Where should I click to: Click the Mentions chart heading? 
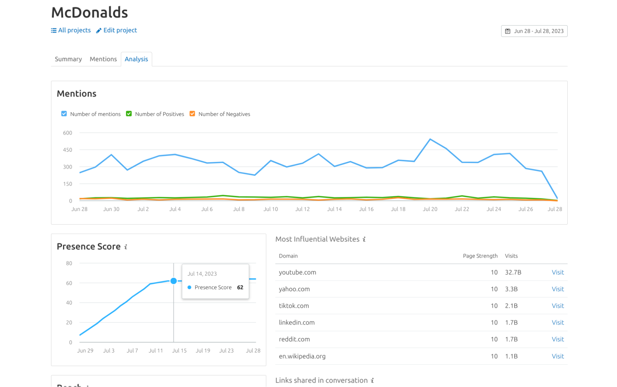click(77, 94)
